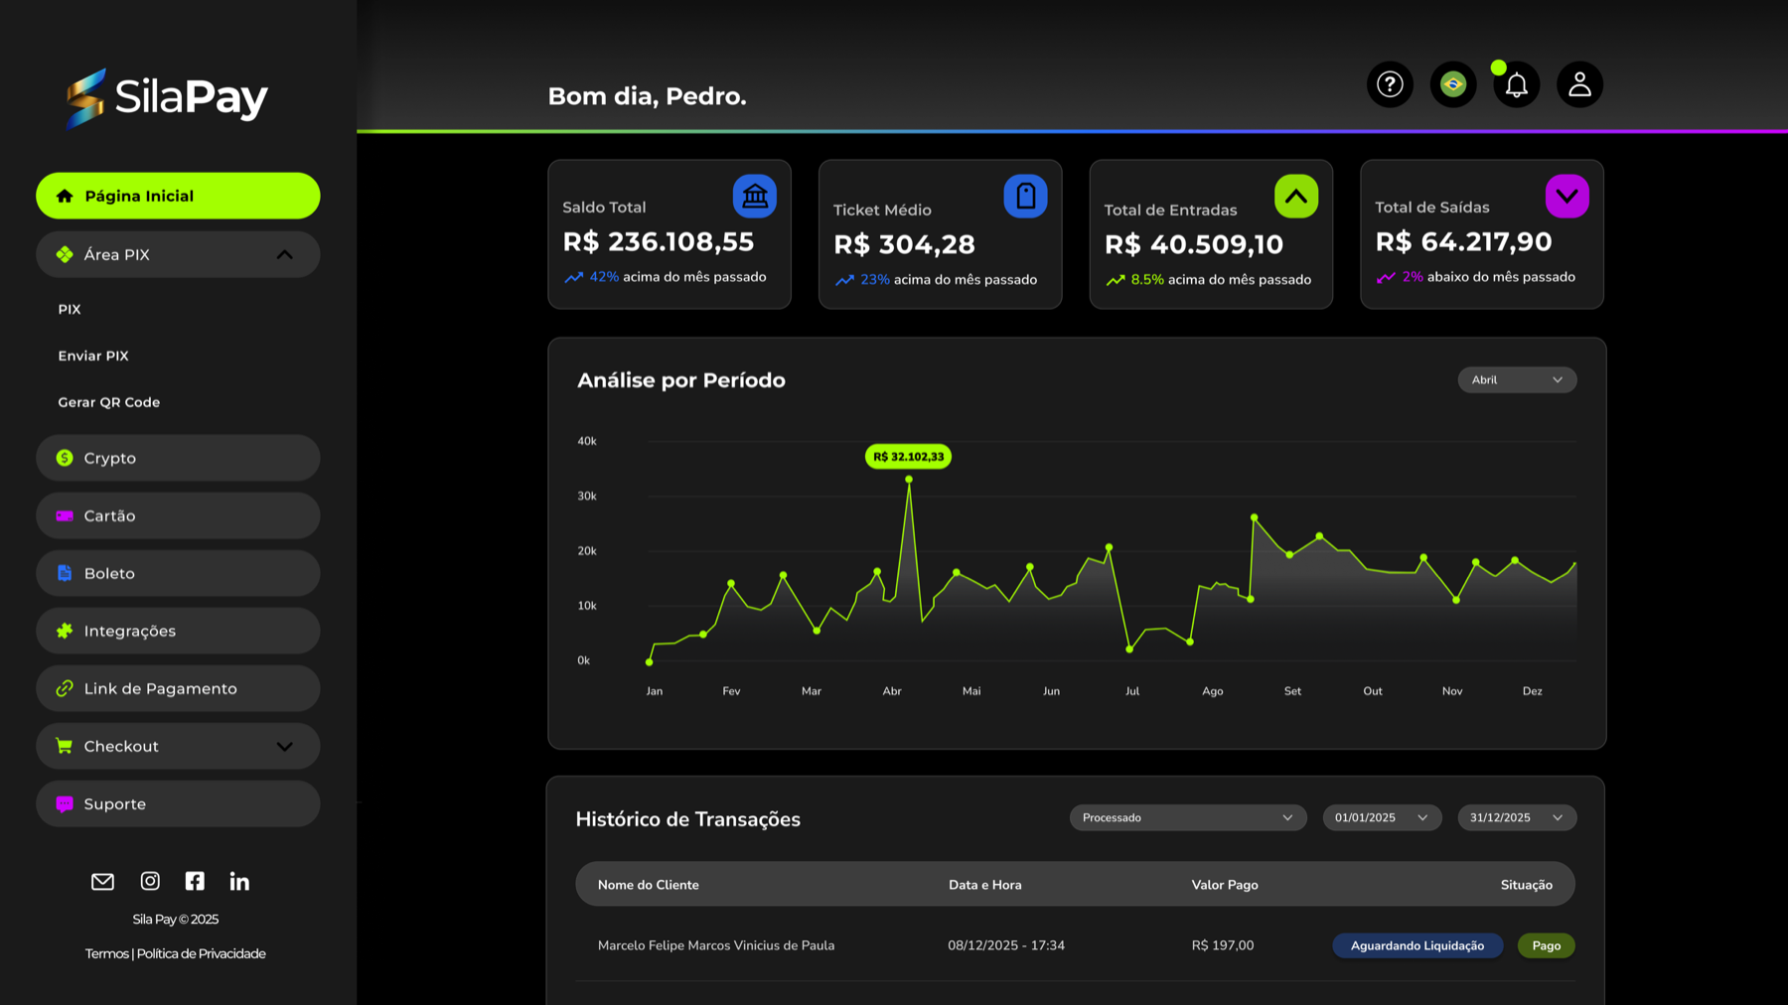Screen dimensions: 1788x1005
Task: Collapse the Área PIX chevron
Action: 284,254
